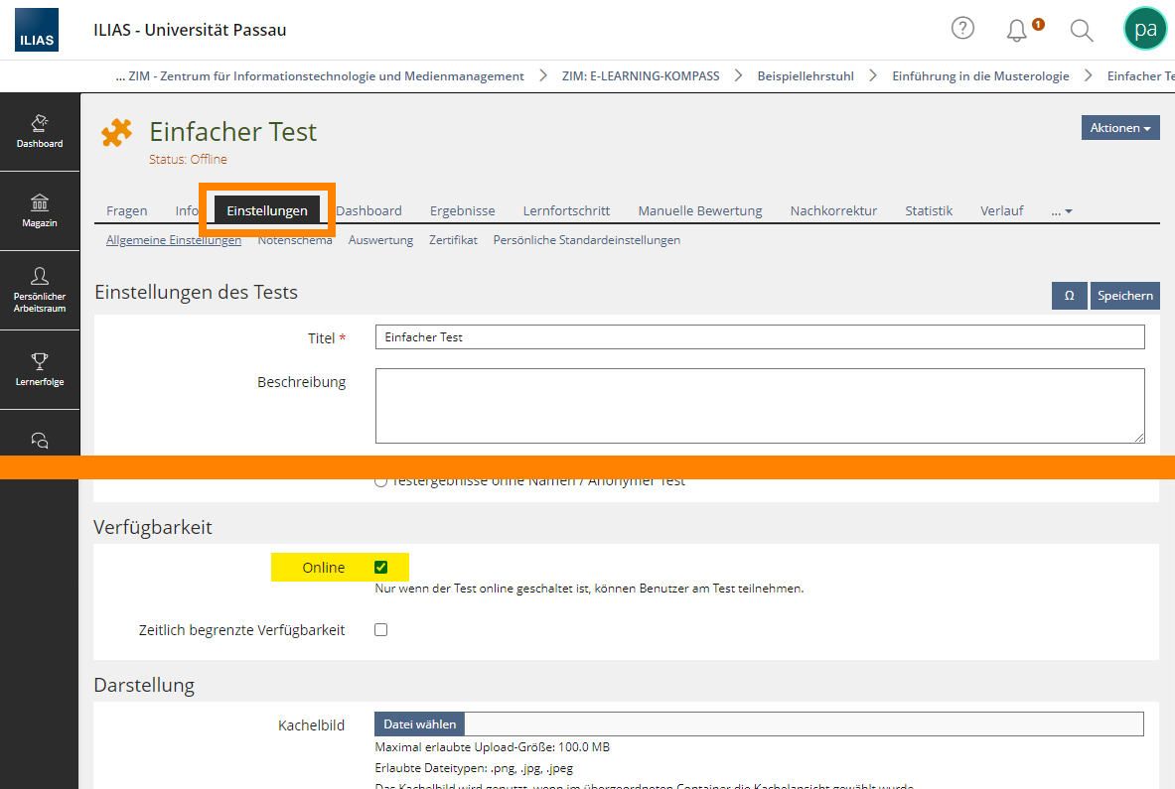1175x789 pixels.
Task: Go to Beispiellehrstuhl breadcrumb
Action: pos(806,76)
